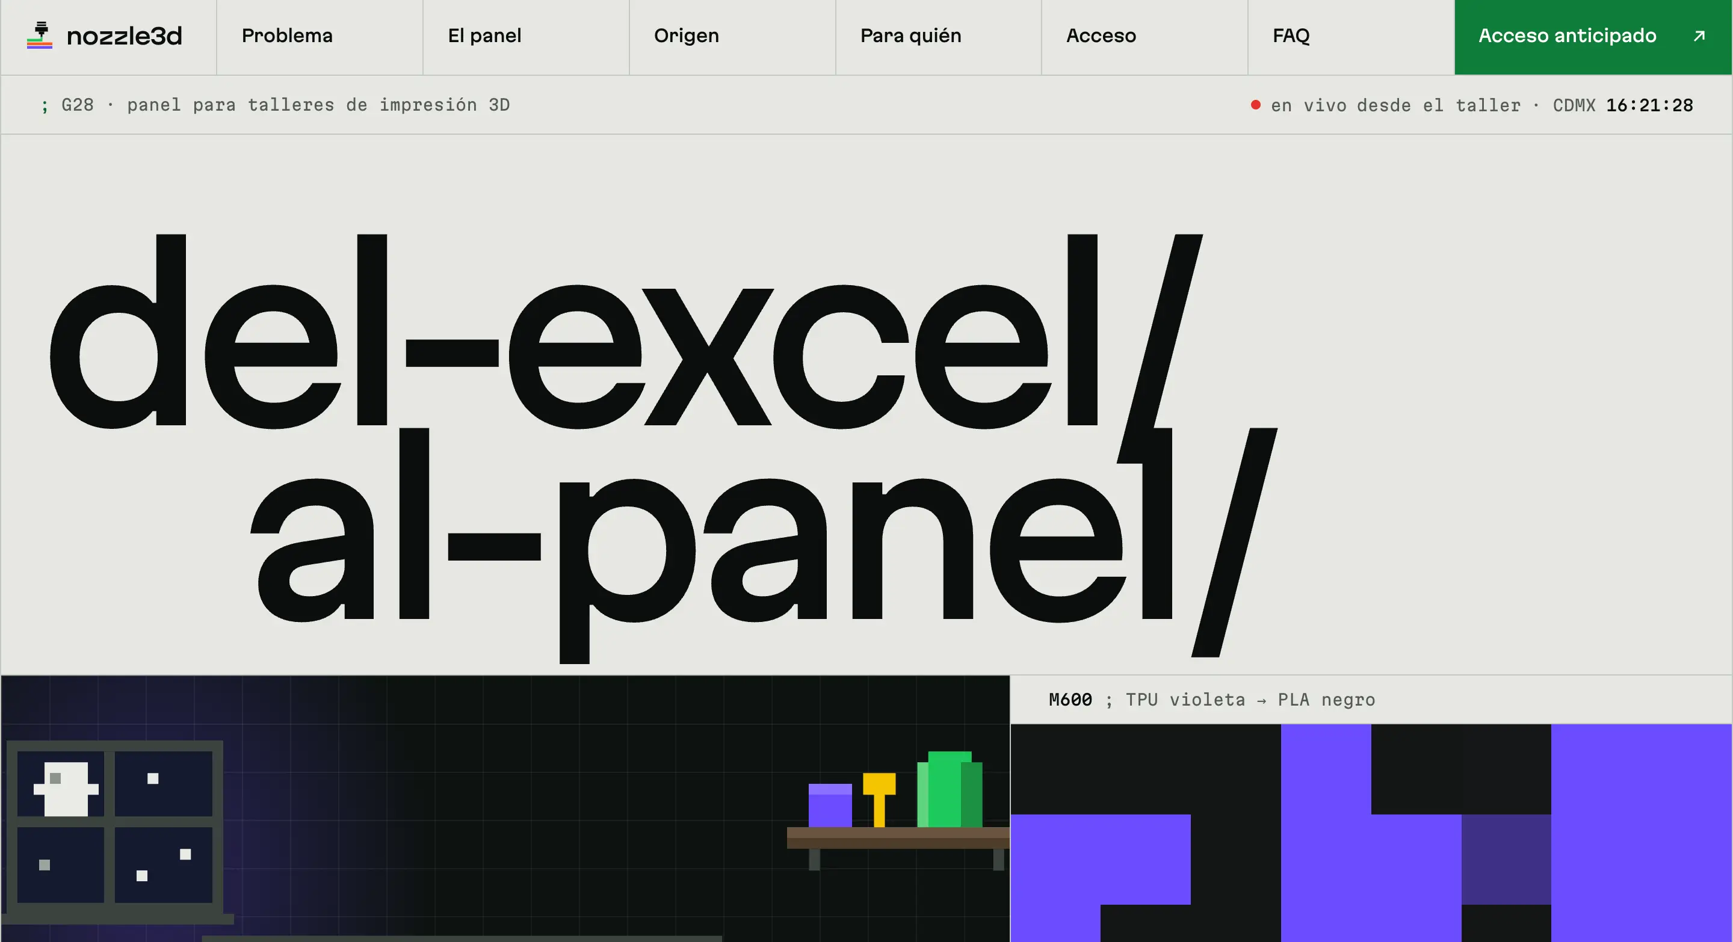Click the pixel-art workshop scene

coord(505,809)
